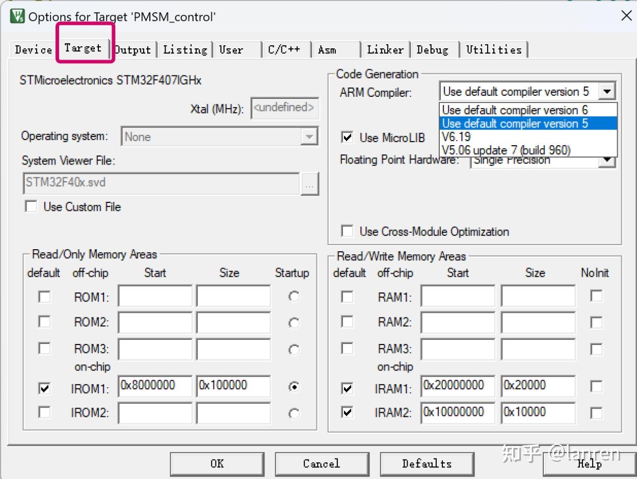Expand the Floating Point Hardware dropdown

pos(606,161)
